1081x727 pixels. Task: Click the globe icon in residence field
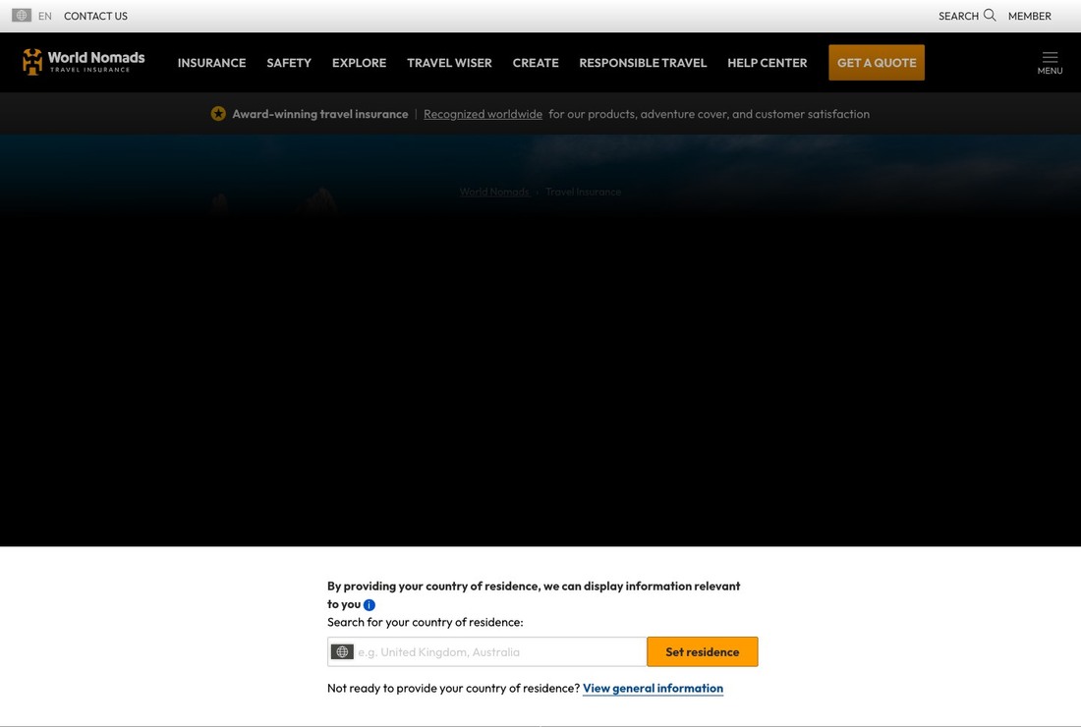click(x=342, y=652)
